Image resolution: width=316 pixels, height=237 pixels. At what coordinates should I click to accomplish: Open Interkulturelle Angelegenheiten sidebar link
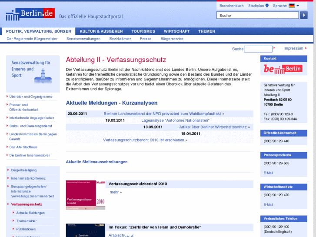coord(32,118)
